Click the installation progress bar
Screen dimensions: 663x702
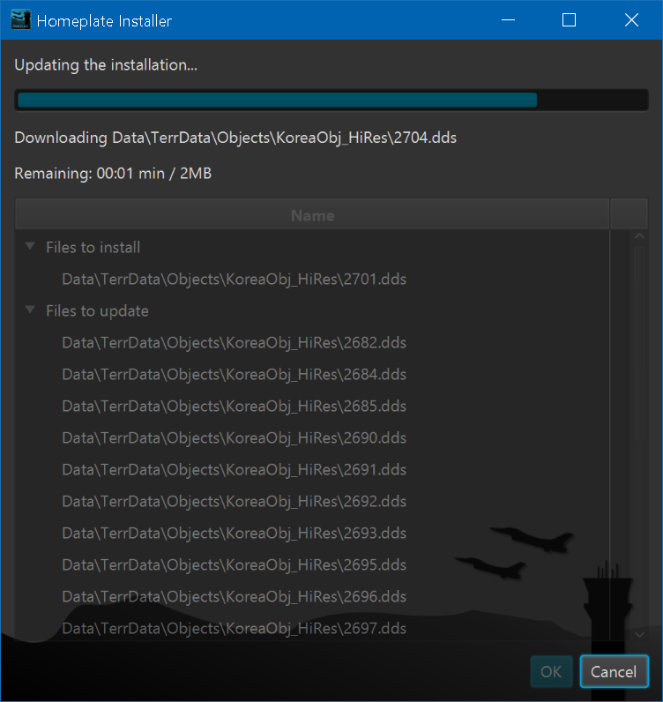pos(331,100)
